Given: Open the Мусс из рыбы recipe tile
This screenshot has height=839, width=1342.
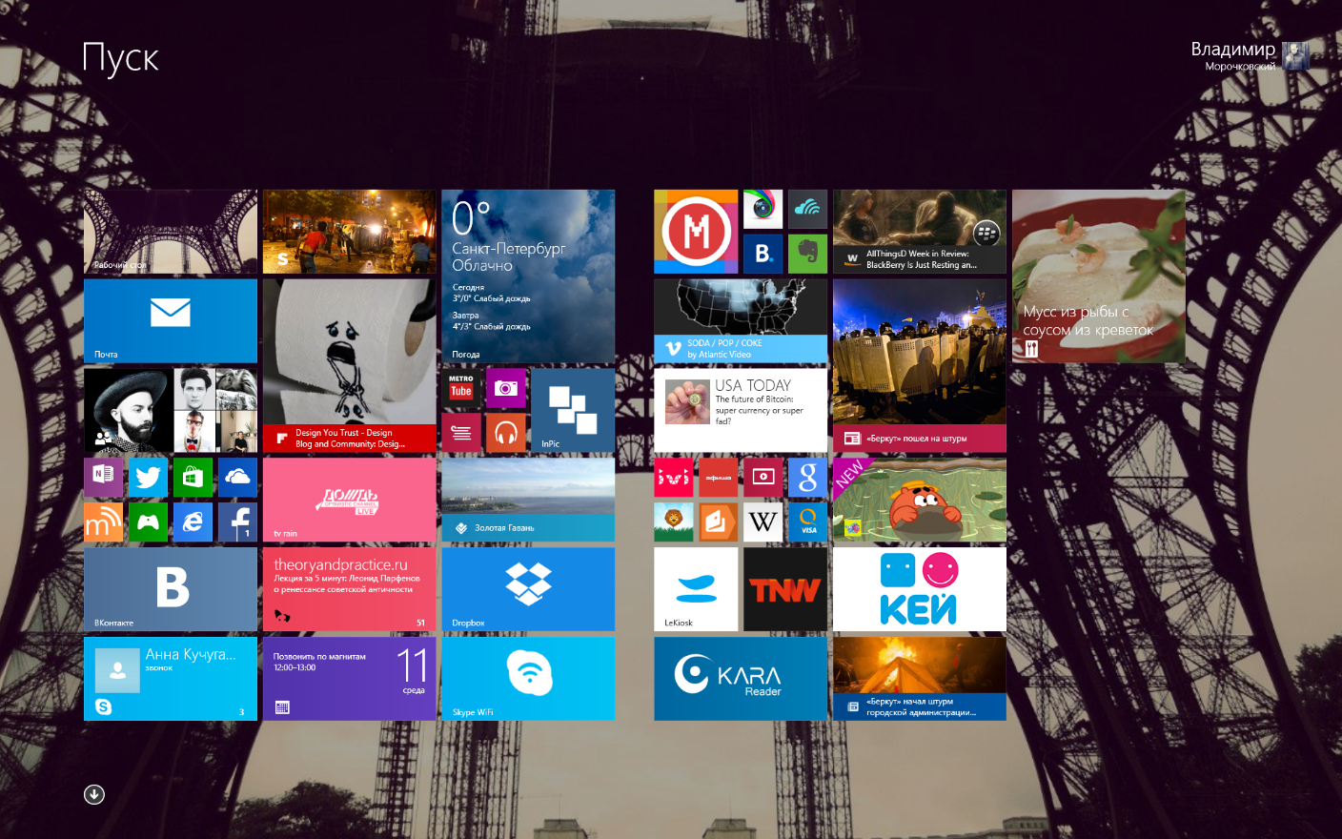Looking at the screenshot, I should coord(1099,276).
